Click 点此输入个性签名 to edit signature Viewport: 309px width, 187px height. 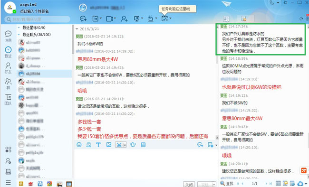[34, 11]
